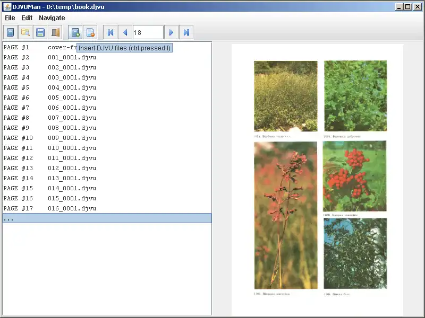The width and height of the screenshot is (425, 318).
Task: Advance to the next page
Action: [x=171, y=32]
